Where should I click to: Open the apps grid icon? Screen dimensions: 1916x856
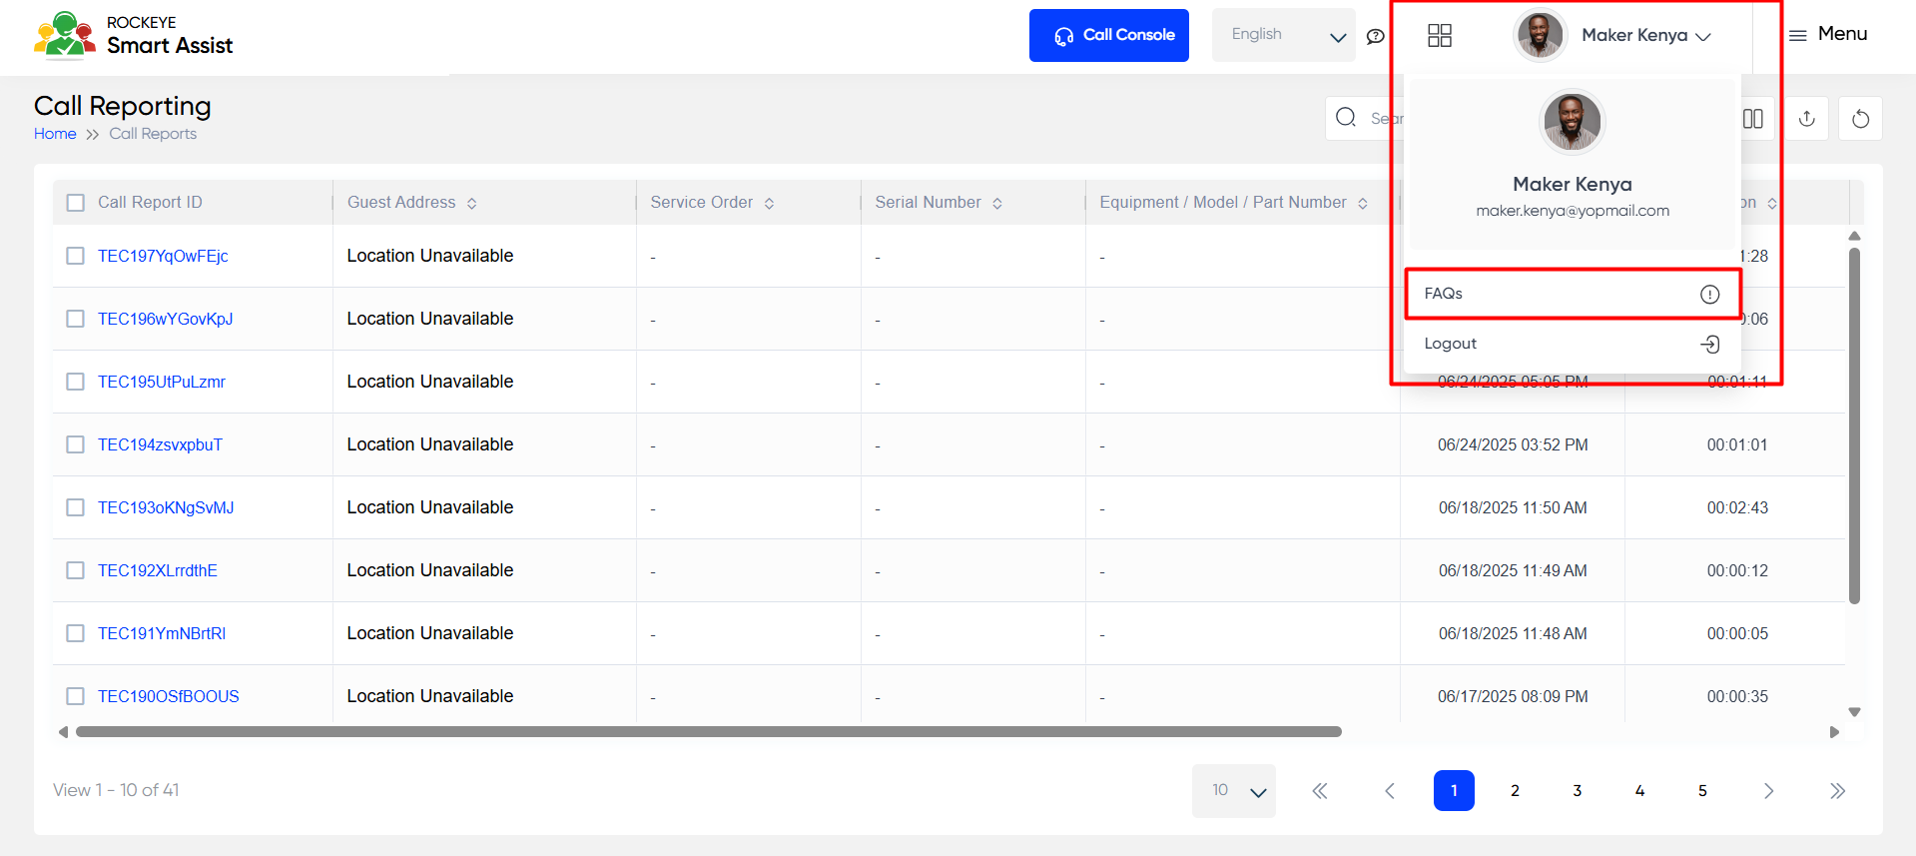(x=1439, y=36)
